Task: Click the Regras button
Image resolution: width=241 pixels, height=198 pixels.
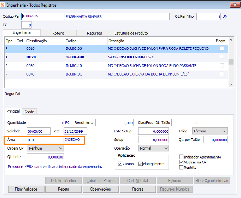Action: (x=137, y=189)
